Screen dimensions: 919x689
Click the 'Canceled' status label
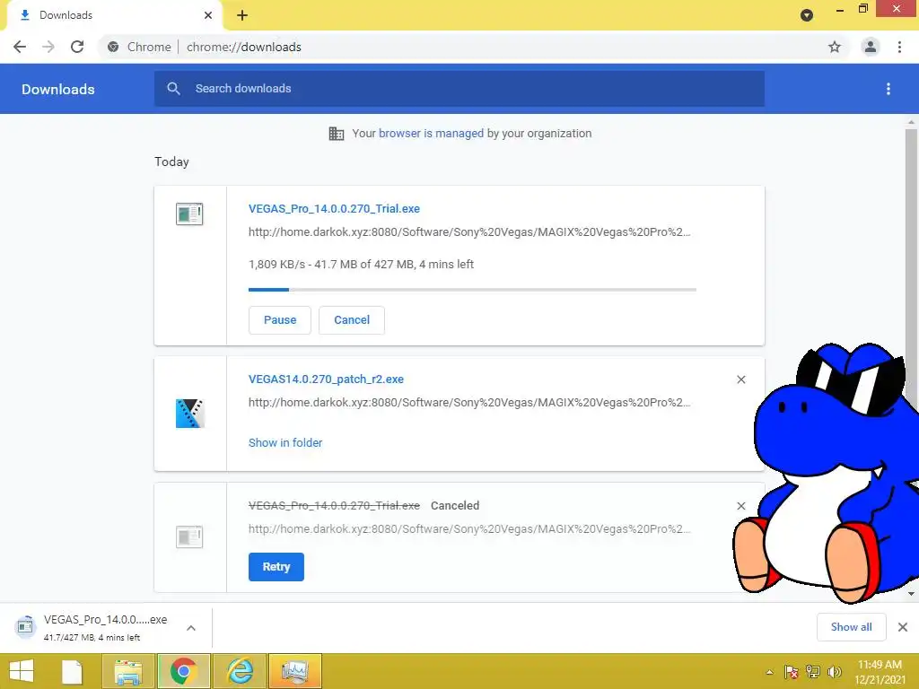pyautogui.click(x=455, y=506)
